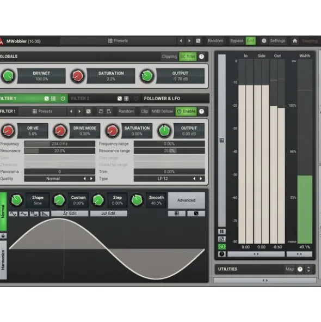Open Globals help question mark

click(x=201, y=57)
